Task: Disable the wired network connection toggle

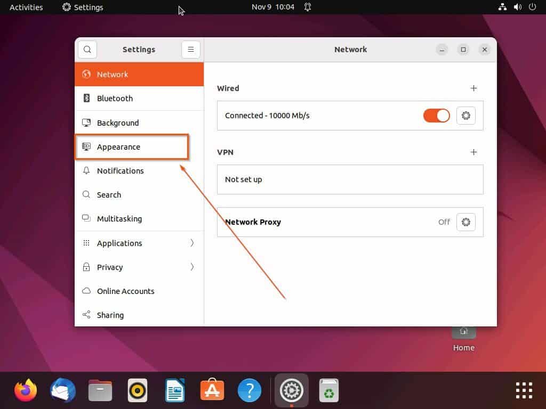Action: pos(436,116)
